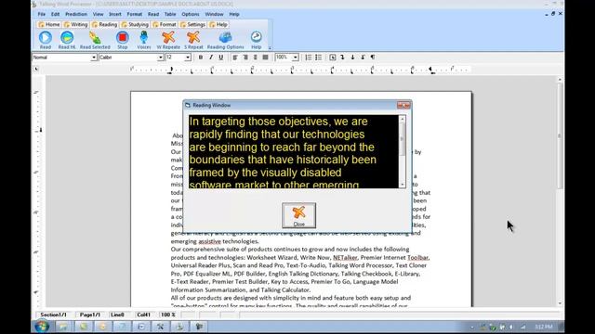Open the Calibri font dropdown

pos(161,58)
